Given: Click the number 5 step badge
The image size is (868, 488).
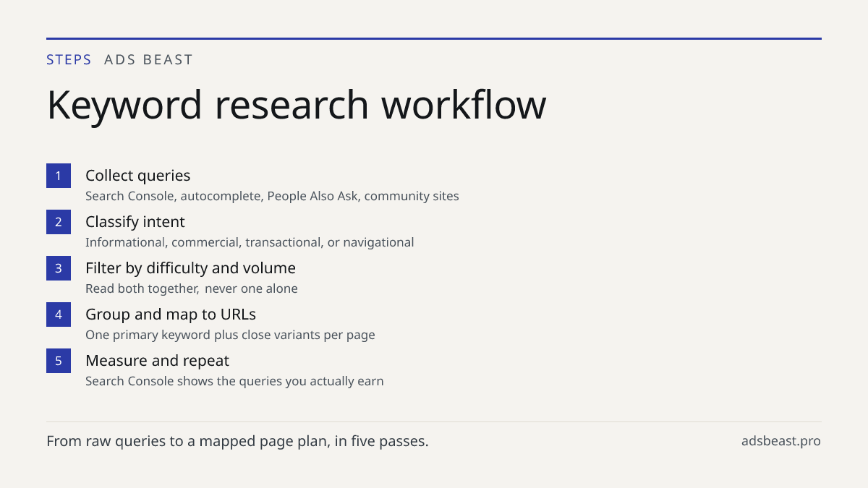Looking at the screenshot, I should tap(59, 361).
